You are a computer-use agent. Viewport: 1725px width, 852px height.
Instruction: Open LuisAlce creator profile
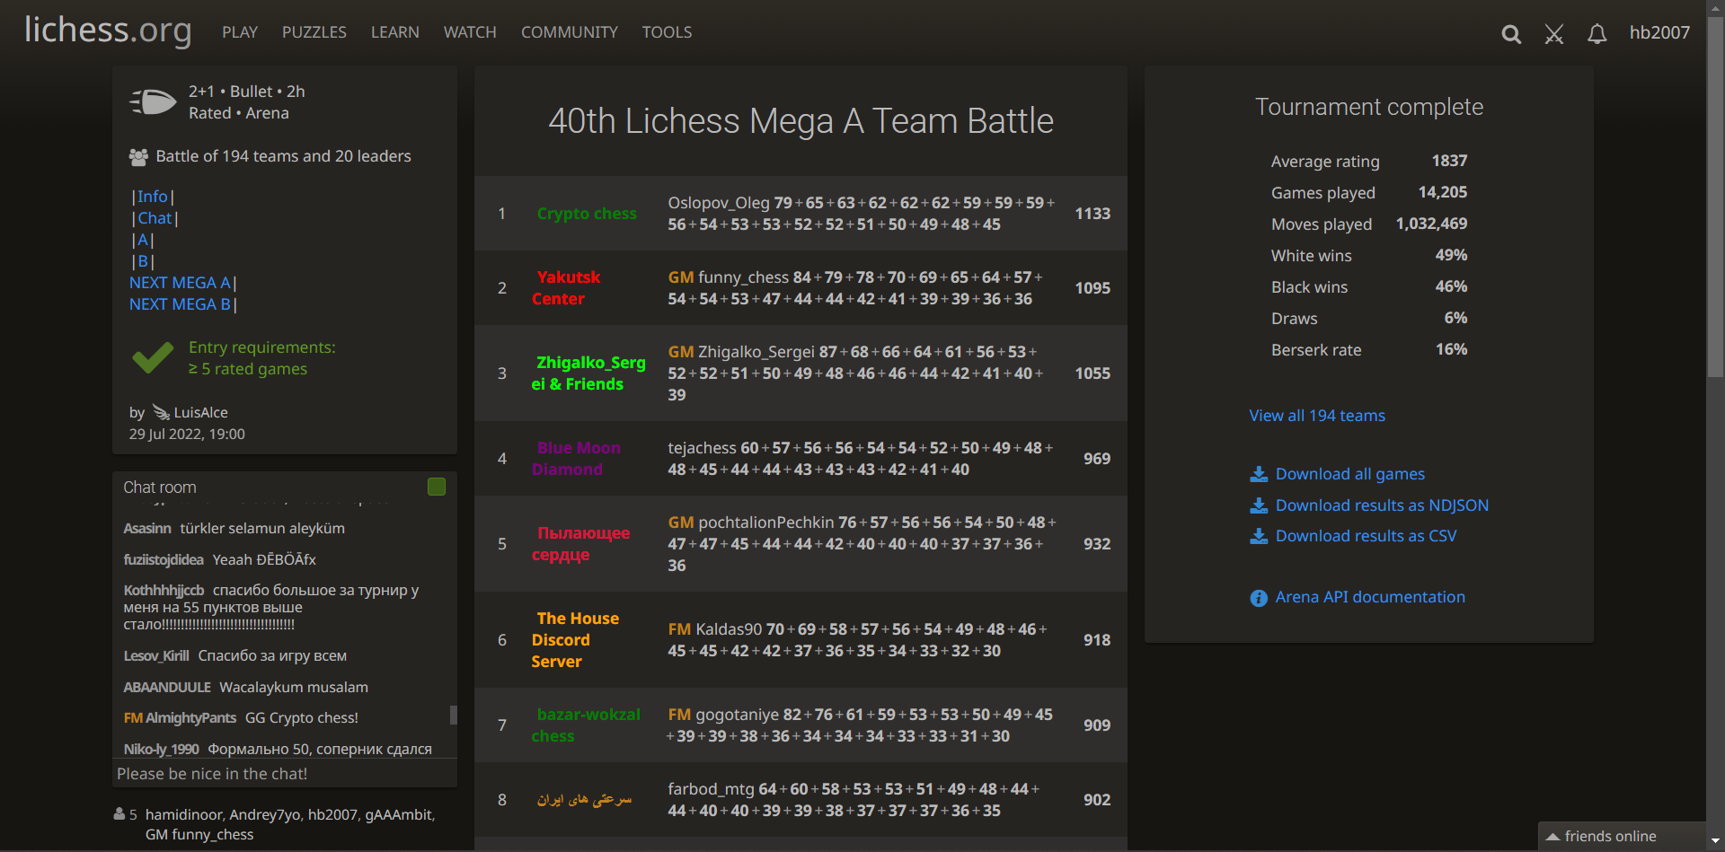click(200, 412)
